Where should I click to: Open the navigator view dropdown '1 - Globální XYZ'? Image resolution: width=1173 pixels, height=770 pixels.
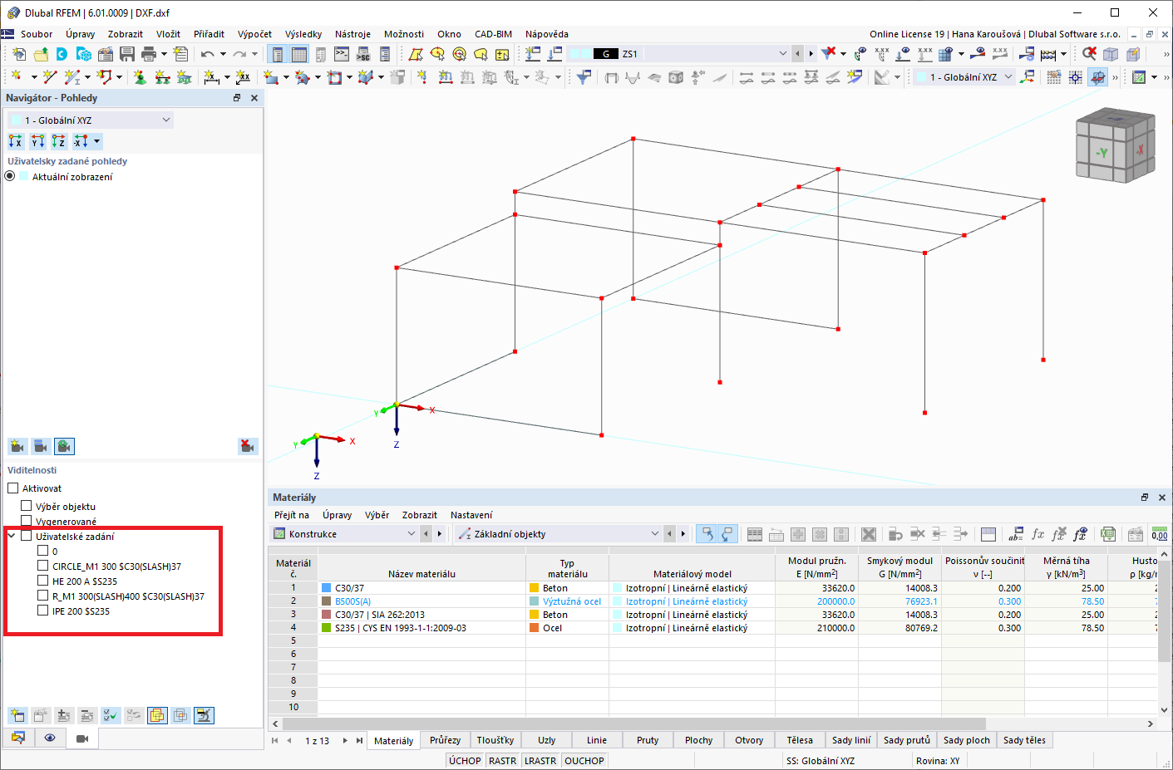pos(91,120)
